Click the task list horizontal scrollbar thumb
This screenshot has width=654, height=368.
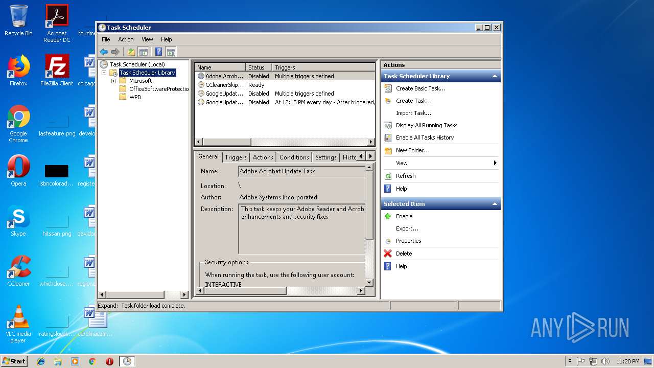[x=227, y=142]
